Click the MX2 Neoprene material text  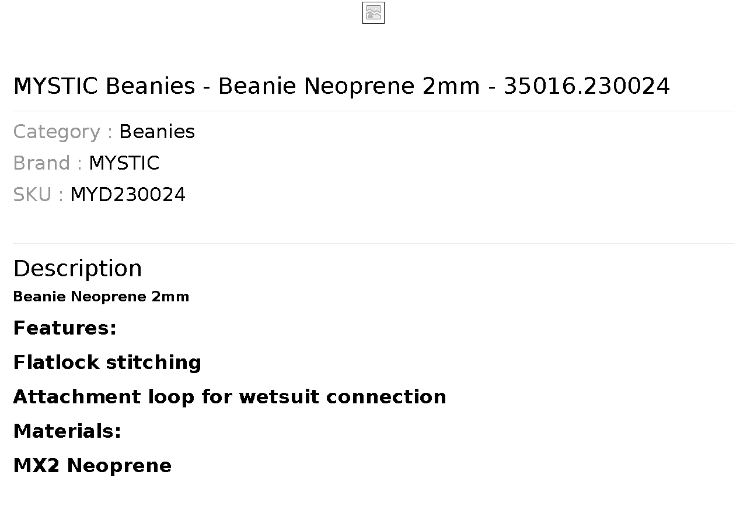click(92, 466)
